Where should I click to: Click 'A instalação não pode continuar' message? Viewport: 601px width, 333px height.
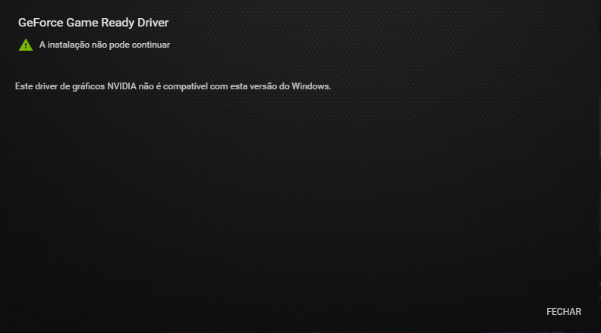coord(104,45)
